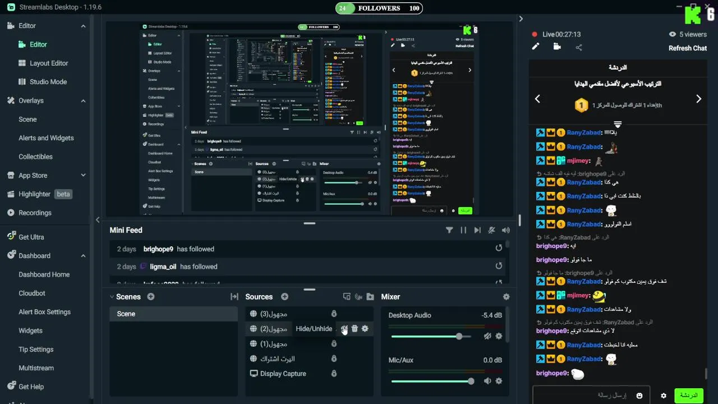The width and height of the screenshot is (718, 404).
Task: Toggle the lock on البرت اشتراك source
Action: pyautogui.click(x=334, y=359)
